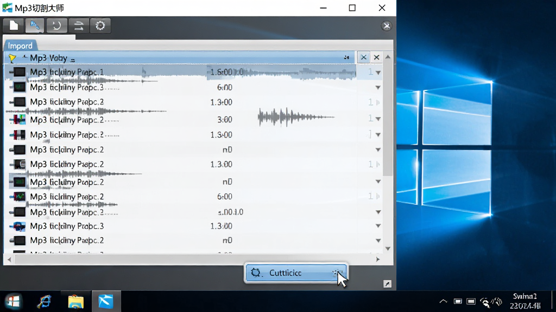
Task: Click the list scroll-up arrow
Action: pyautogui.click(x=388, y=57)
